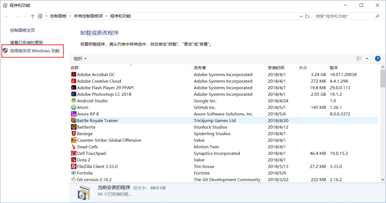Click the publisher Trickjump Games Ltd
Image resolution: width=386 pixels, height=203 pixels.
(215, 120)
